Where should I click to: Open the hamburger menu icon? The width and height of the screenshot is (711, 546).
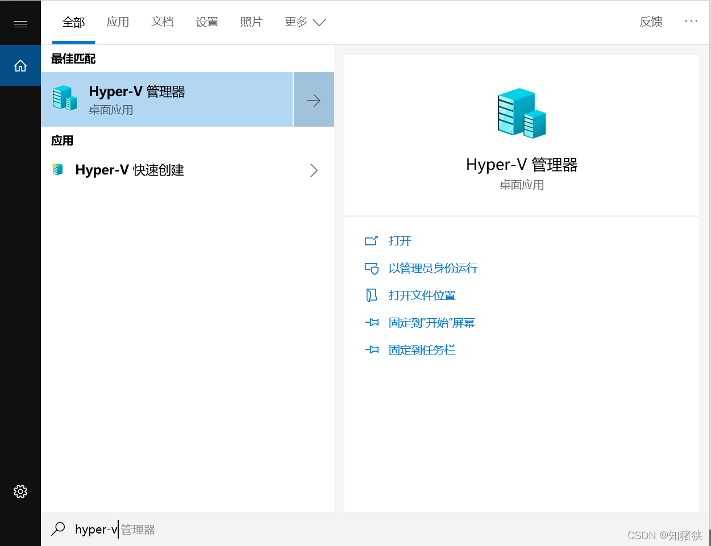click(20, 23)
